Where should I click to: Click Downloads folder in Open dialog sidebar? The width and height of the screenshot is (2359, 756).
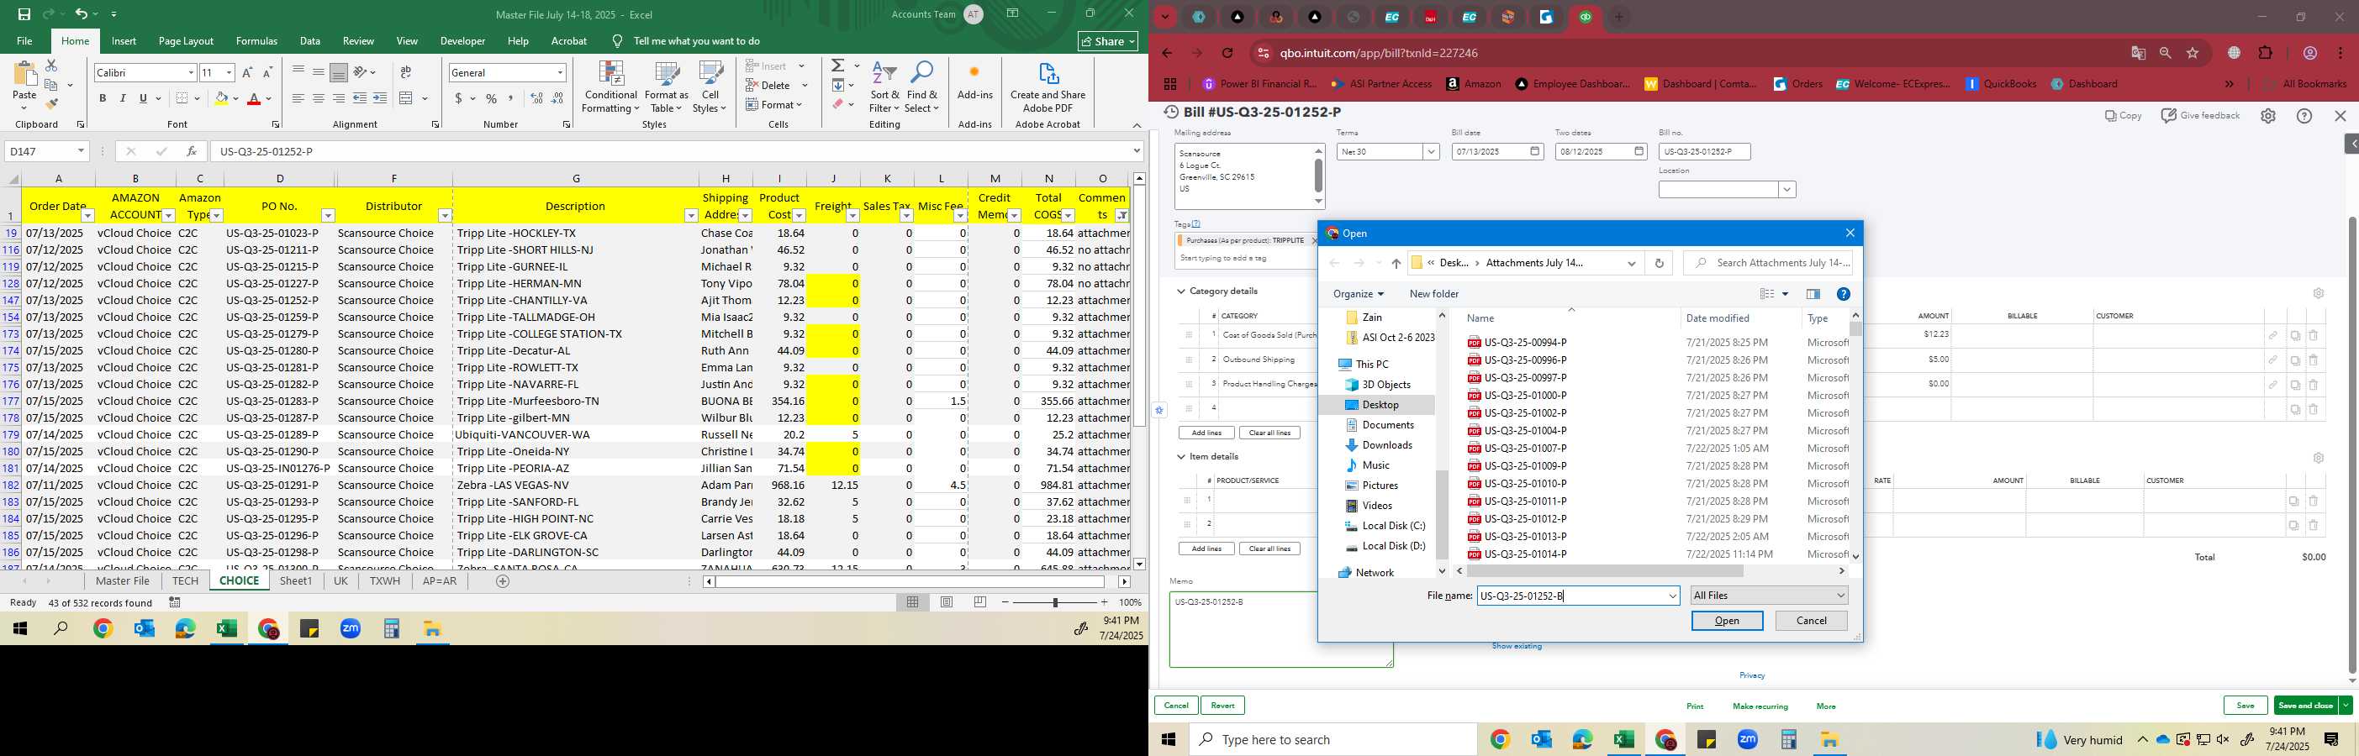(x=1386, y=446)
